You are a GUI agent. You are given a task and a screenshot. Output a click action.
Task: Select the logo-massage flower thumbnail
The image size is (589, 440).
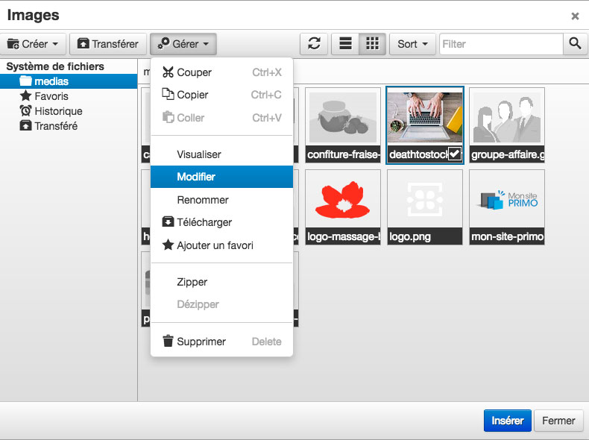(x=342, y=207)
